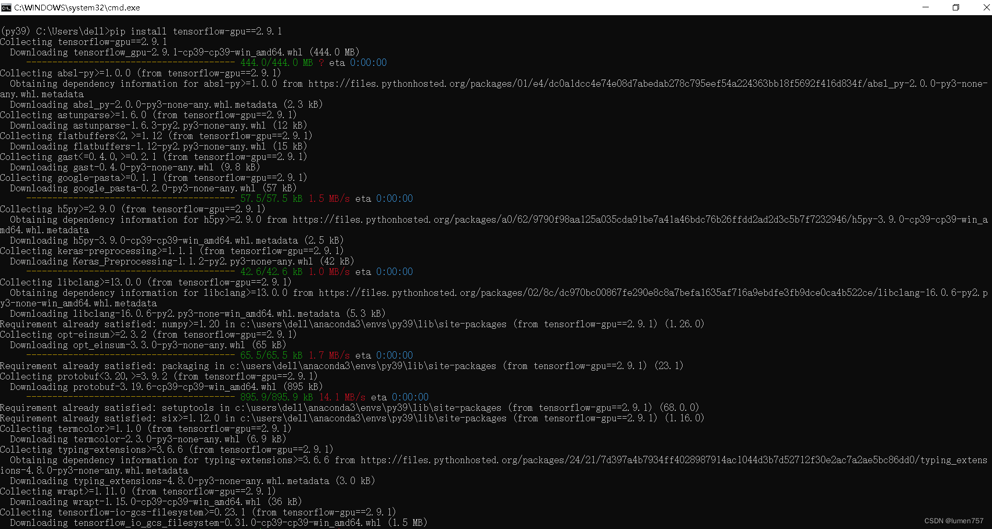Minimize the command prompt window

coord(925,7)
